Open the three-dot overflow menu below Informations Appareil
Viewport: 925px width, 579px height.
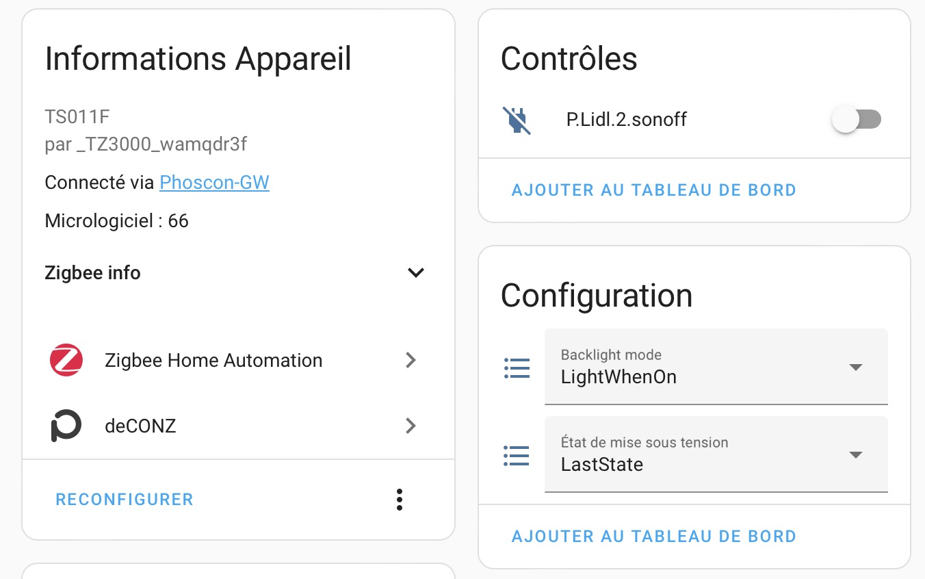pyautogui.click(x=400, y=500)
